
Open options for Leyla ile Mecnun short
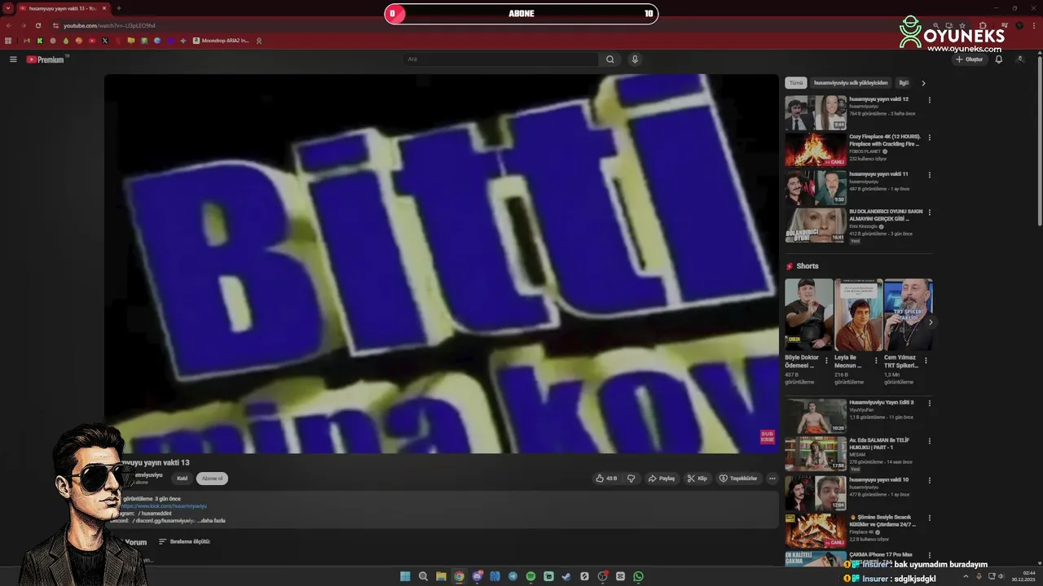coord(876,360)
